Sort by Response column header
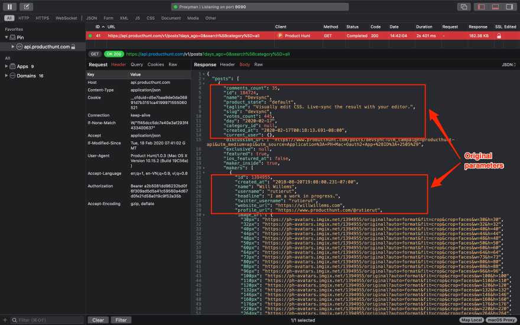Screen dimensions: 520x325 [477, 27]
